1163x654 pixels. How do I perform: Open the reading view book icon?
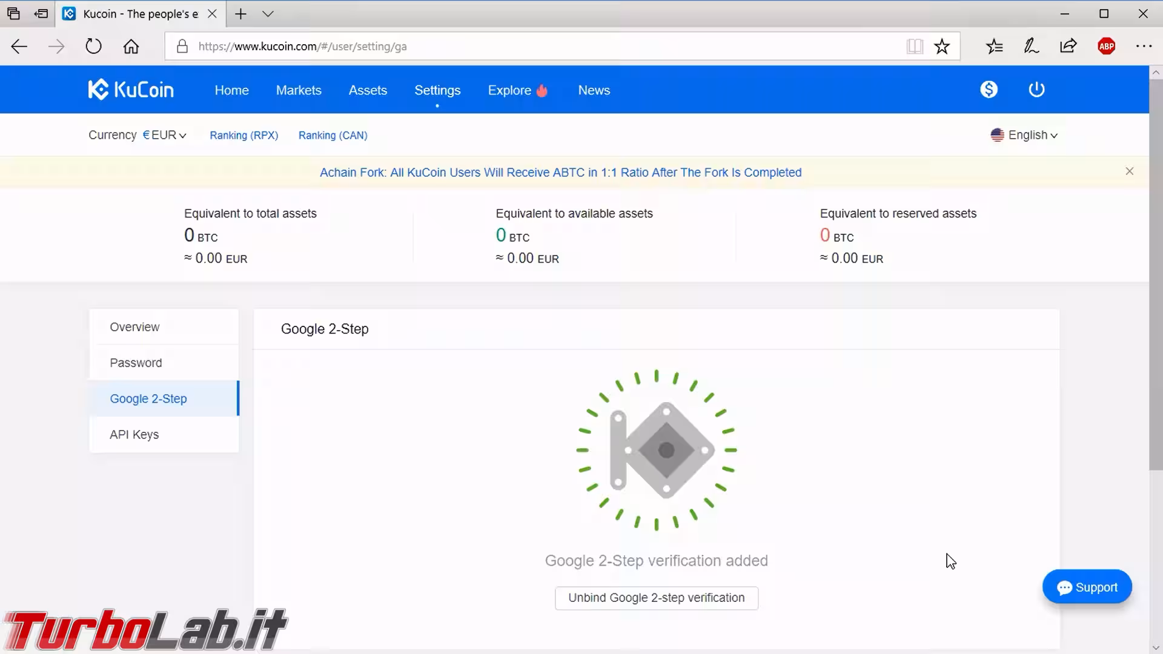tap(914, 46)
